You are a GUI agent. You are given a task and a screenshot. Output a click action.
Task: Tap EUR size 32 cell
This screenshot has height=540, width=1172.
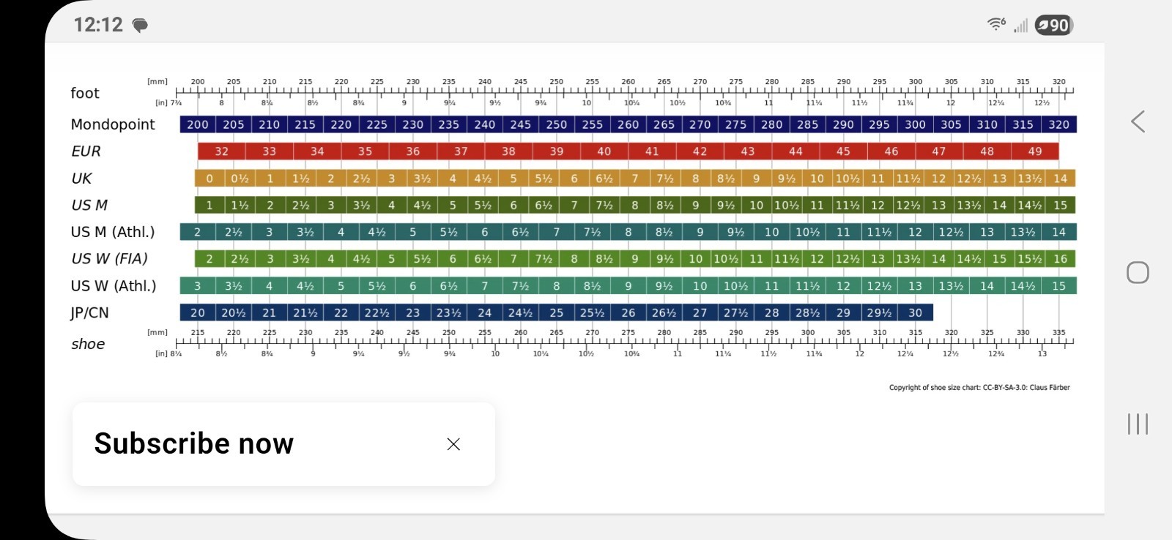[221, 151]
